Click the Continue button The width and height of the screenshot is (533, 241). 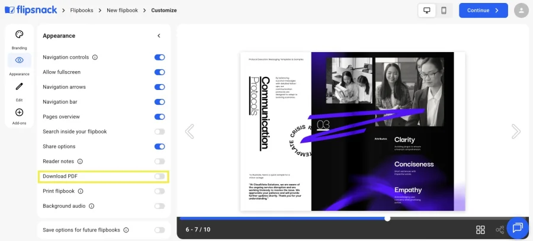pyautogui.click(x=483, y=11)
